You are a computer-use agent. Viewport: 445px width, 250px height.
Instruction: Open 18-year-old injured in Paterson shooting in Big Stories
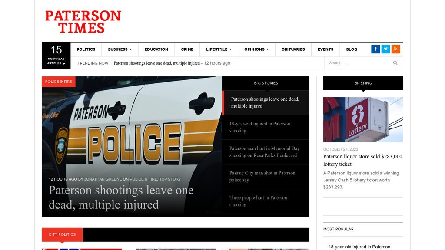[x=266, y=127]
